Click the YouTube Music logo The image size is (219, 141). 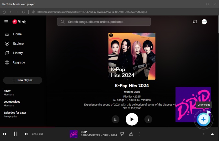[19, 22]
